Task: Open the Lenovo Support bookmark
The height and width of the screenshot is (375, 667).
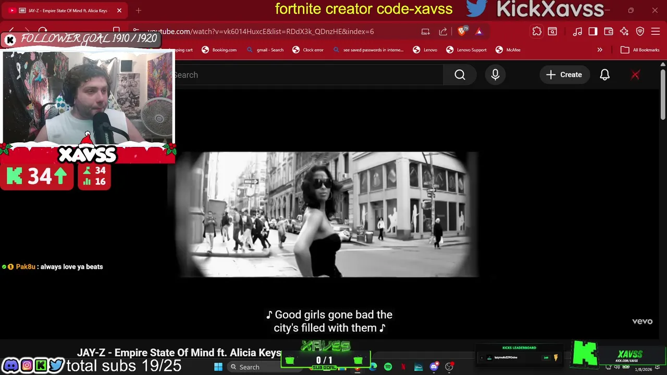Action: pyautogui.click(x=466, y=50)
